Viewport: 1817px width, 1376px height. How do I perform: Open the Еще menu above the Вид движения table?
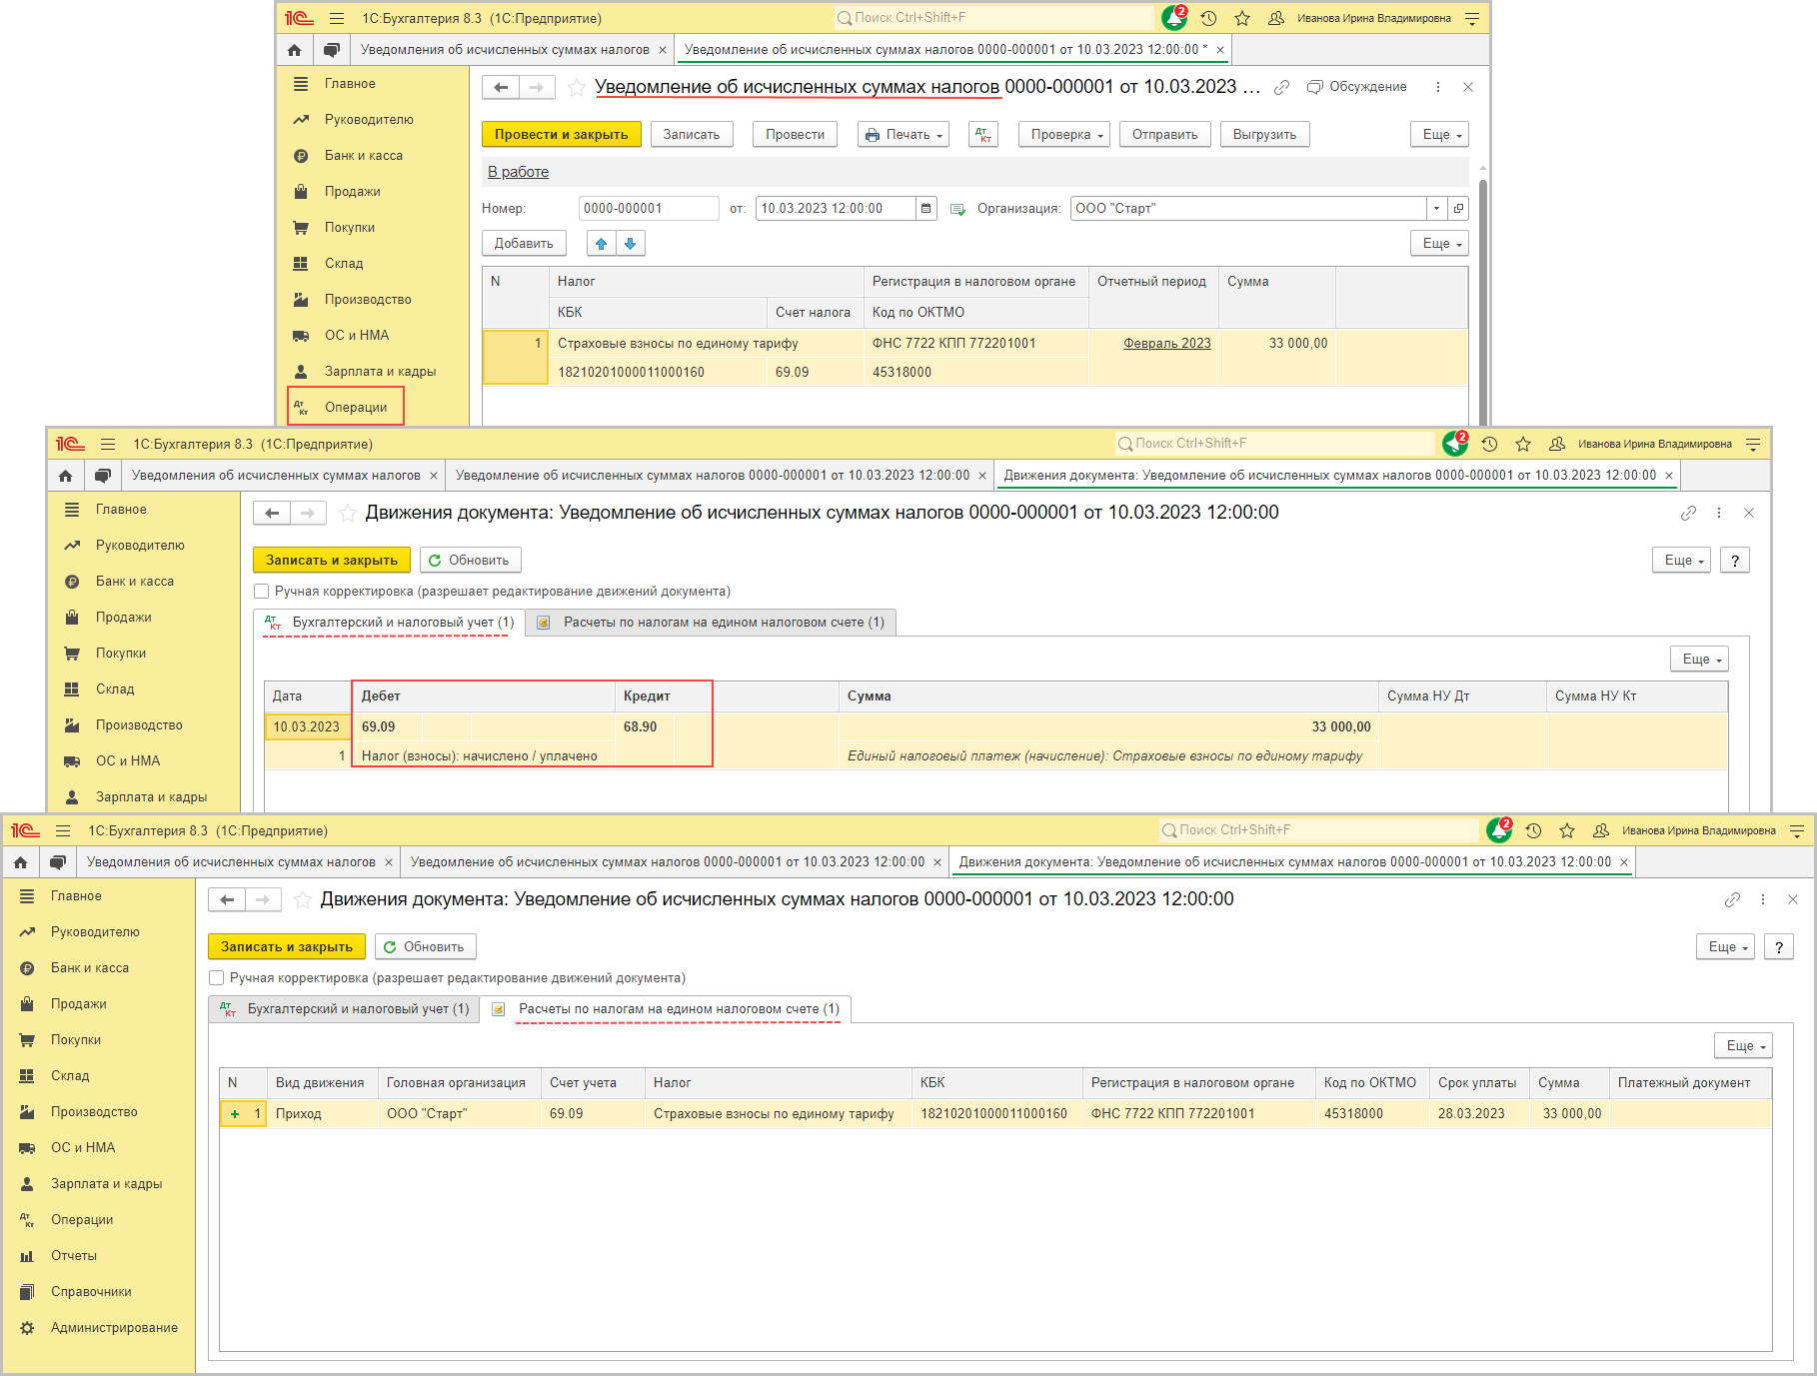point(1744,1045)
